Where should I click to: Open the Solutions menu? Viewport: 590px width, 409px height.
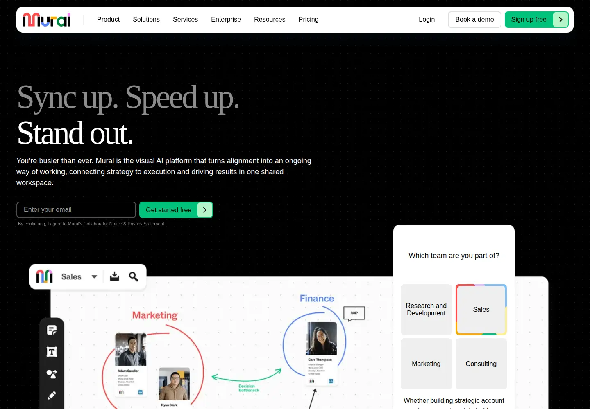click(146, 20)
